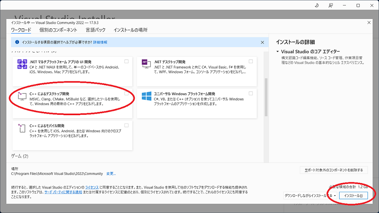Select the C++ によるデスクトップ開発 card title

pos(49,94)
